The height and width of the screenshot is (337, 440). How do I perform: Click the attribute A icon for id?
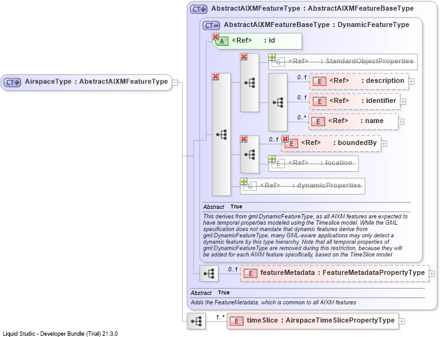222,41
